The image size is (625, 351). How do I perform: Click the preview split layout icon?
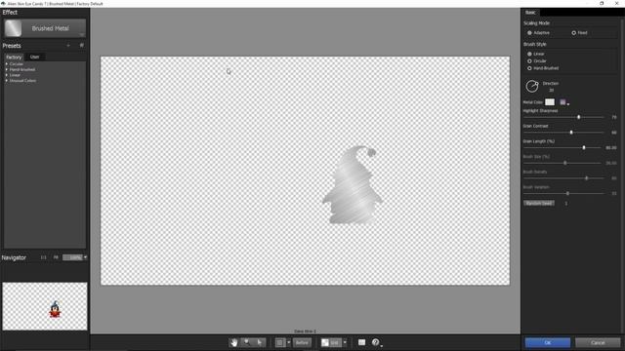click(280, 342)
